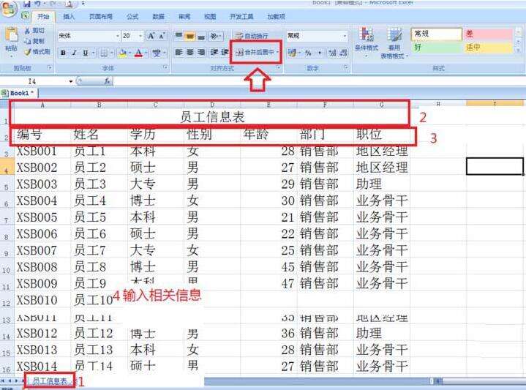The image size is (526, 390).
Task: Apply red font color A
Action: coord(138,53)
